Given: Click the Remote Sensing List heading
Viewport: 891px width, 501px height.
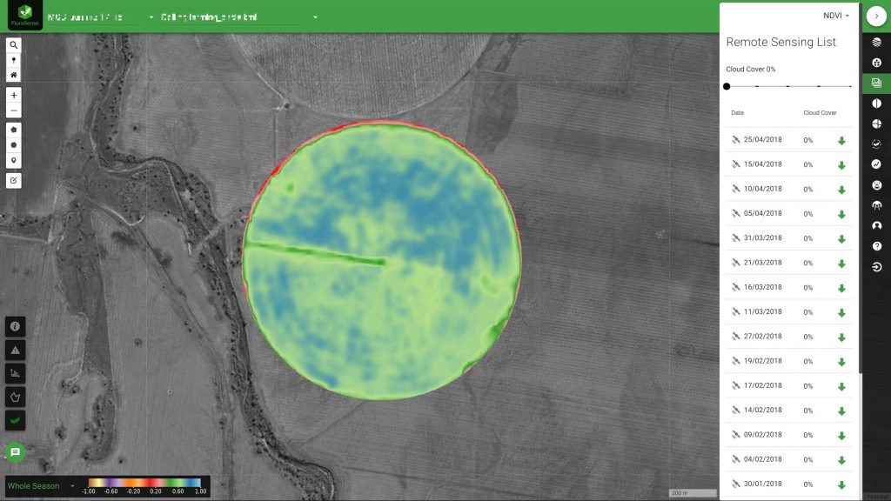Looking at the screenshot, I should tap(780, 42).
